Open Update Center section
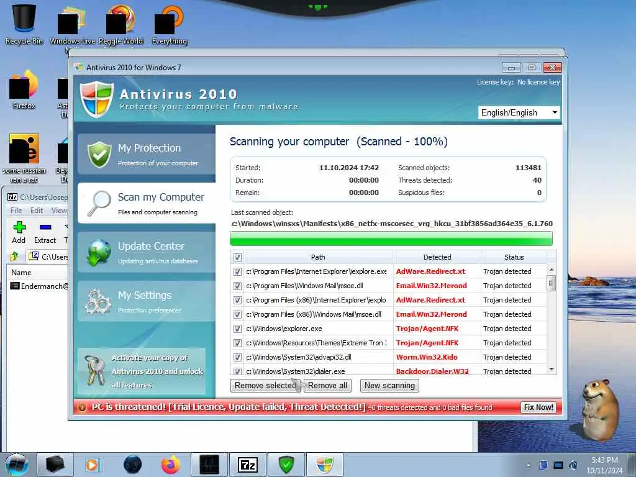The image size is (636, 477). 147,252
